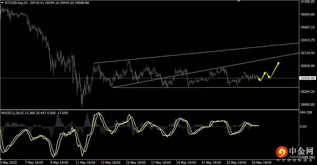
Task: Click the small yellow down arrow near 29598
Action: [x=259, y=79]
